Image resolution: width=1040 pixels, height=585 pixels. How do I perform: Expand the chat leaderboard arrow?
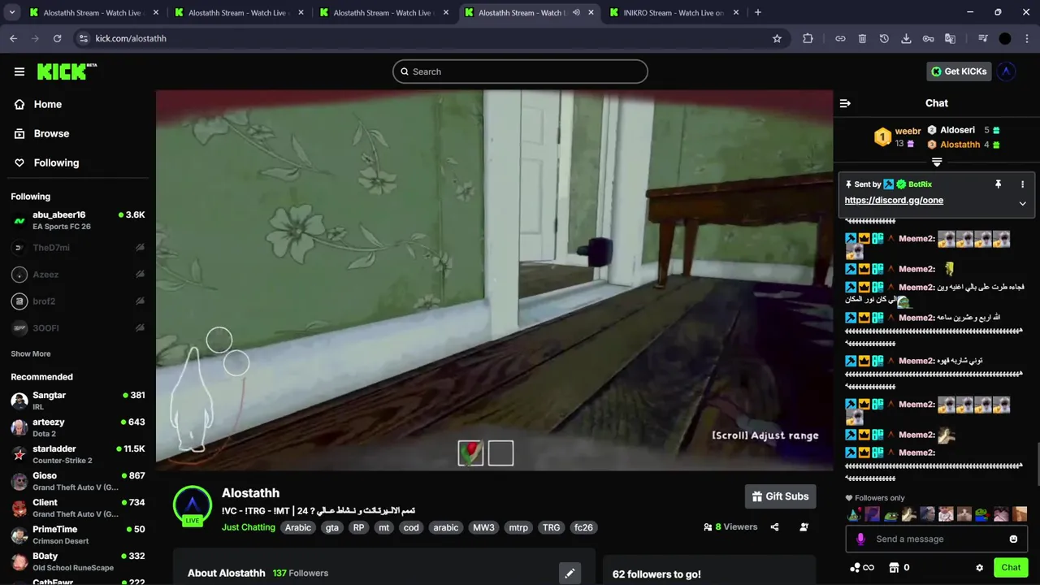(936, 162)
